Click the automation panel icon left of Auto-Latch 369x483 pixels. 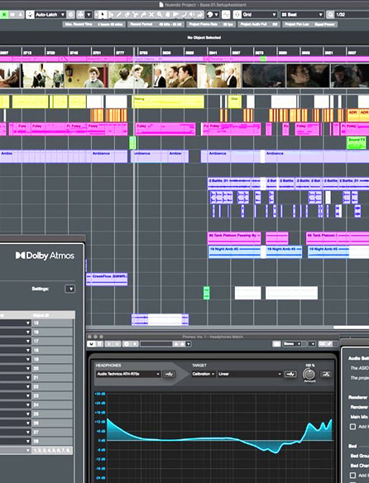click(x=30, y=15)
